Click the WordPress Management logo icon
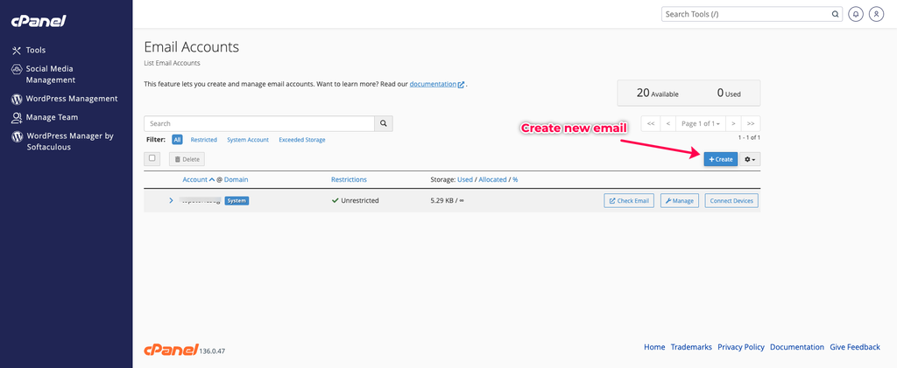The image size is (897, 368). coord(17,100)
